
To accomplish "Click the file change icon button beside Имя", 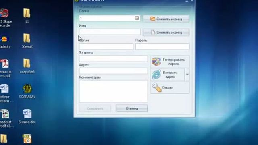I will (x=166, y=32).
